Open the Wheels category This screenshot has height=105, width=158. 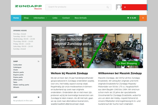coord(16,87)
